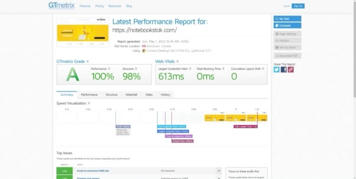Screen dimensions: 356x179
Task: Open the Features menu in header
Action: pos(85,6)
